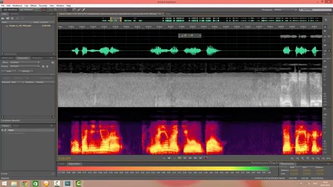The height and width of the screenshot is (187, 333).
Task: Click the info icon in Diagnostics panel
Action: [x=53, y=62]
